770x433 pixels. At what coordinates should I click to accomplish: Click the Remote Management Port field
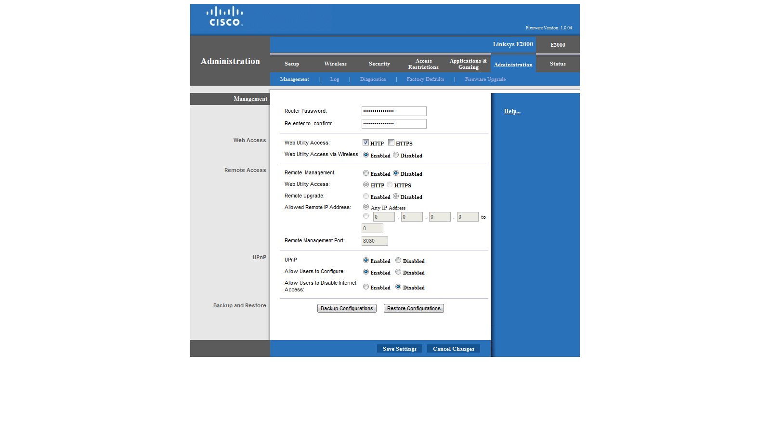click(x=375, y=241)
